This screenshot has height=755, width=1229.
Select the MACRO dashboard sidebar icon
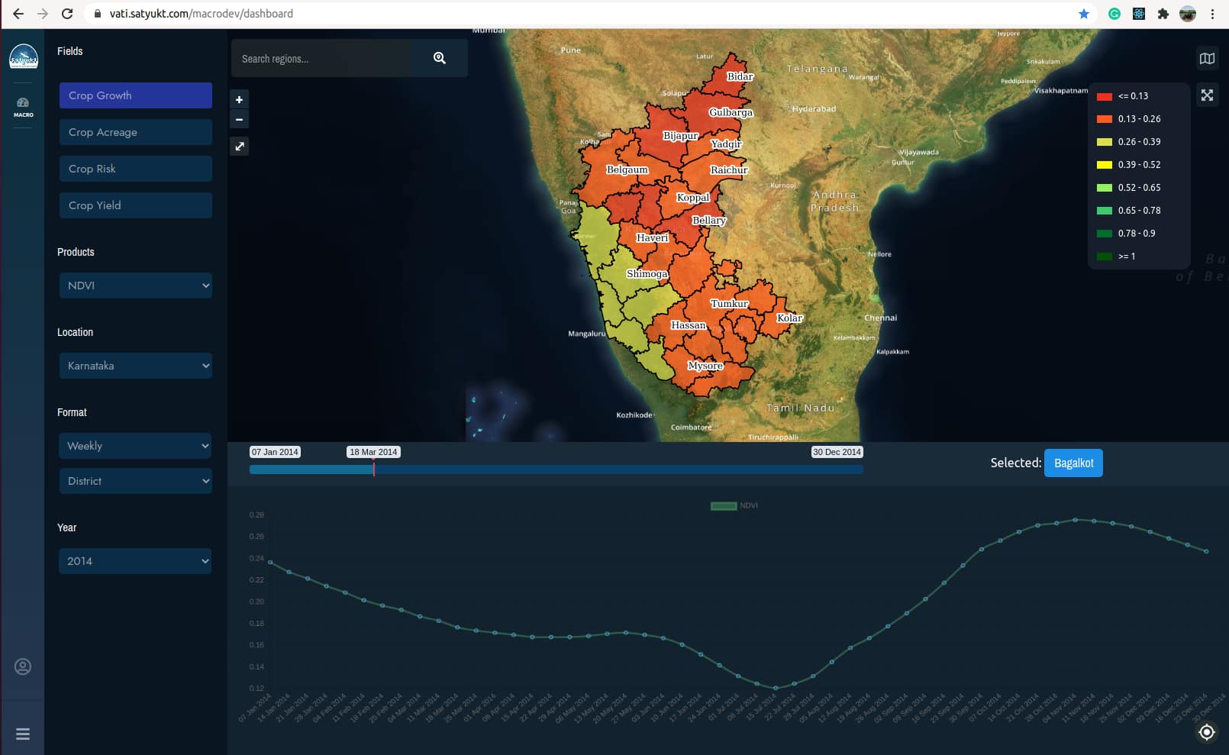pos(23,107)
